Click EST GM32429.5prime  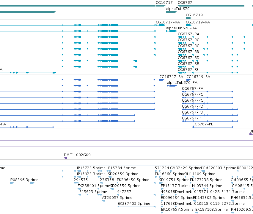(x=186, y=168)
